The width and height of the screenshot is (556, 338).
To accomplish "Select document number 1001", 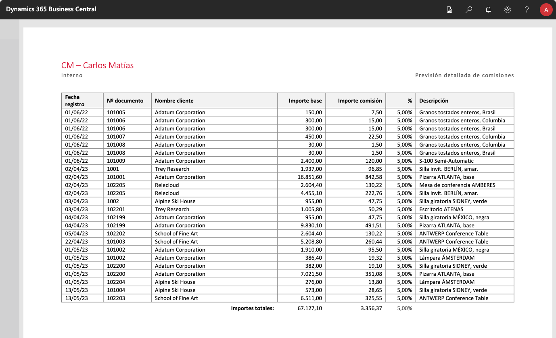I will point(113,169).
